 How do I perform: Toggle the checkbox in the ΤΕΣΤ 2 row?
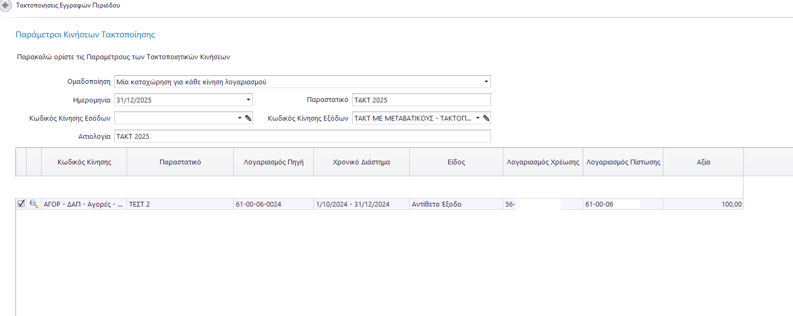21,204
